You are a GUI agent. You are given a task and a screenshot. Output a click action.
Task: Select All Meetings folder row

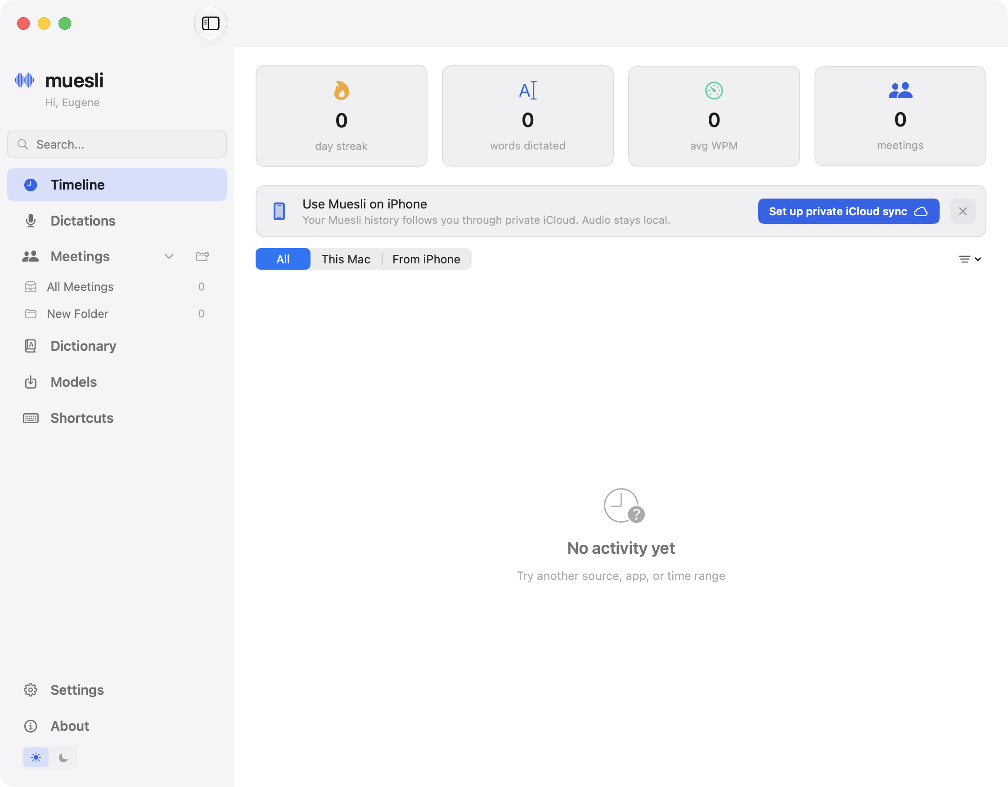click(117, 287)
